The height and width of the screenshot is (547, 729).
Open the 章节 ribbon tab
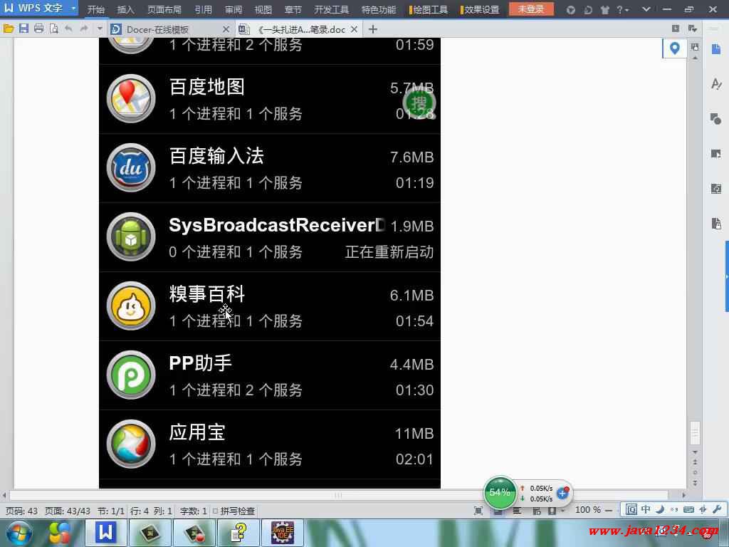(293, 9)
